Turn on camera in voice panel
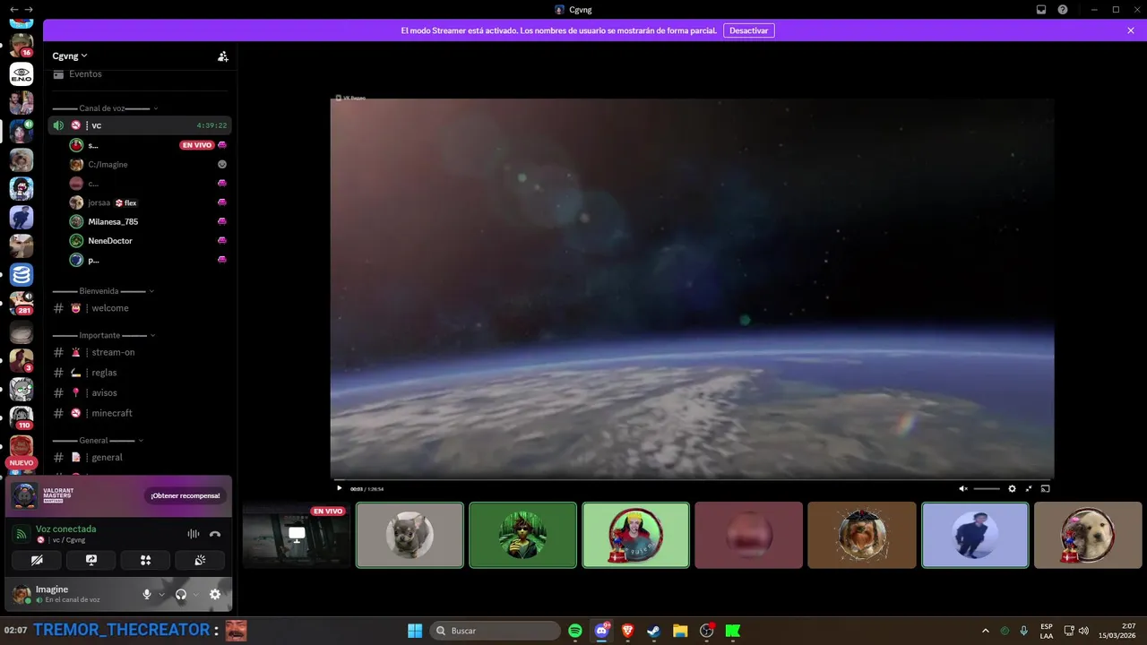Viewport: 1147px width, 645px height. click(x=37, y=560)
